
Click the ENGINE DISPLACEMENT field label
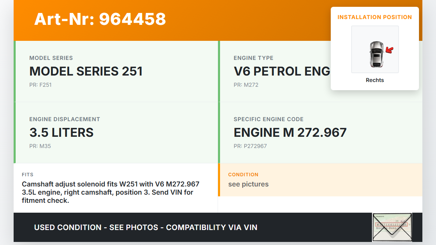click(x=65, y=119)
